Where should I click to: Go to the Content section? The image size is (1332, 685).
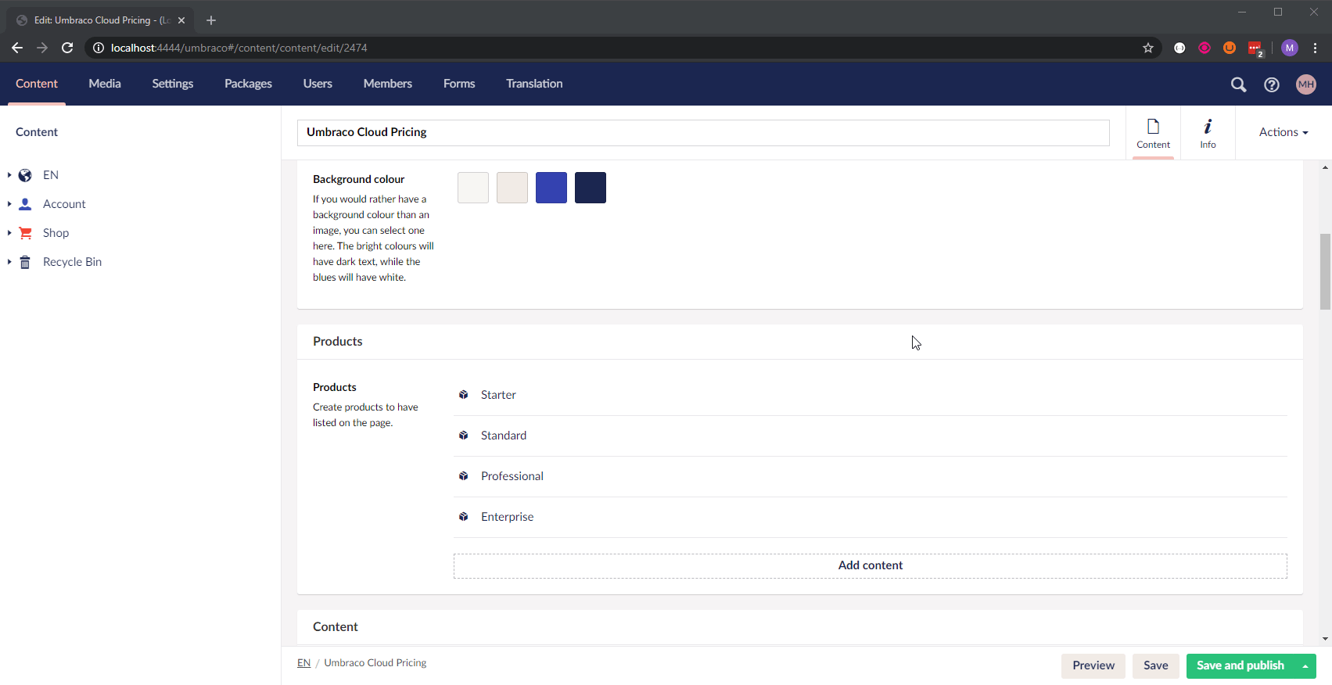(x=37, y=84)
